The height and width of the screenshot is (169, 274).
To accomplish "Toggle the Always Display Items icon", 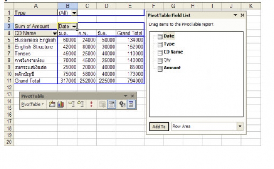I will coord(111,104).
